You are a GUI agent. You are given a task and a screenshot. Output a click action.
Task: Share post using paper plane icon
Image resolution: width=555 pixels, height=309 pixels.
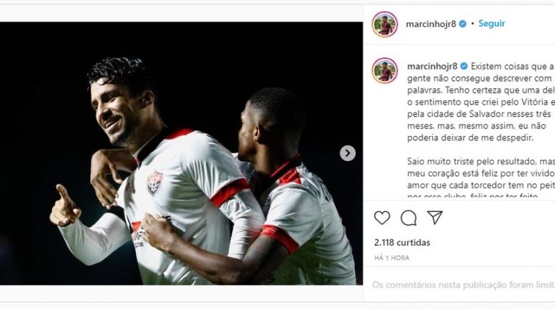coord(435,217)
